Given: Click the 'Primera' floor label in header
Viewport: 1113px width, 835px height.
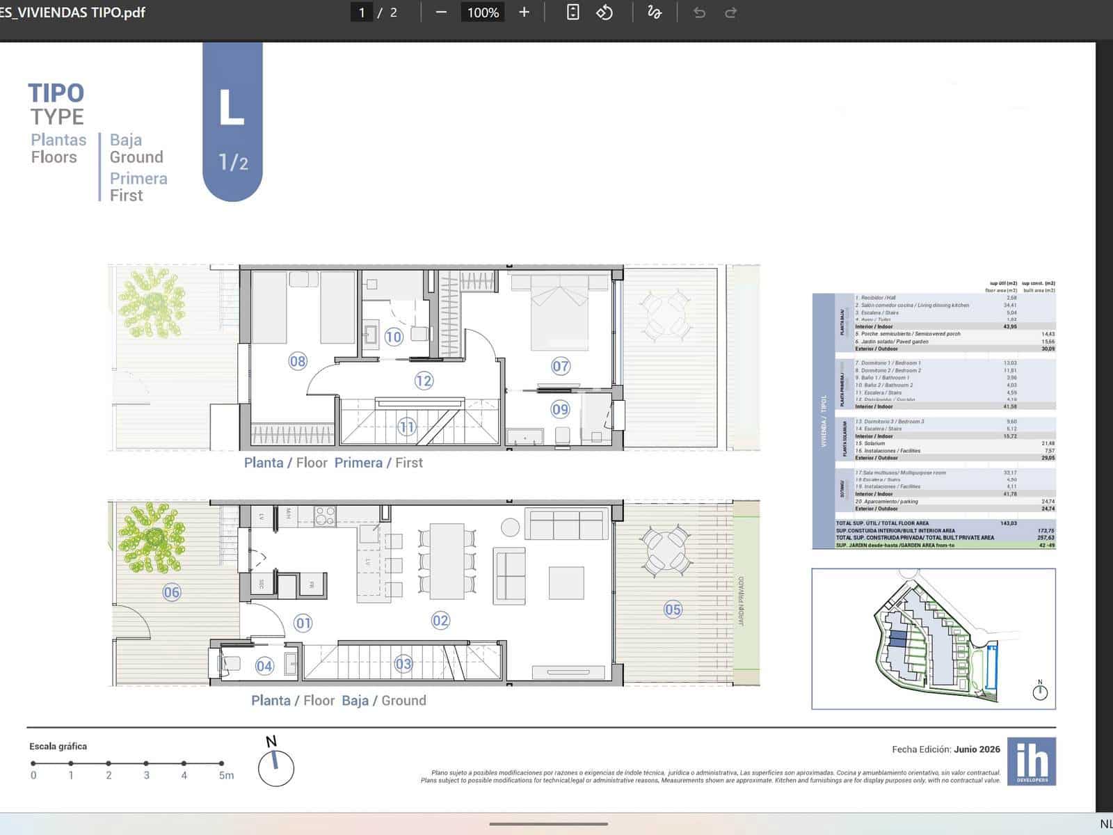Looking at the screenshot, I should (138, 178).
